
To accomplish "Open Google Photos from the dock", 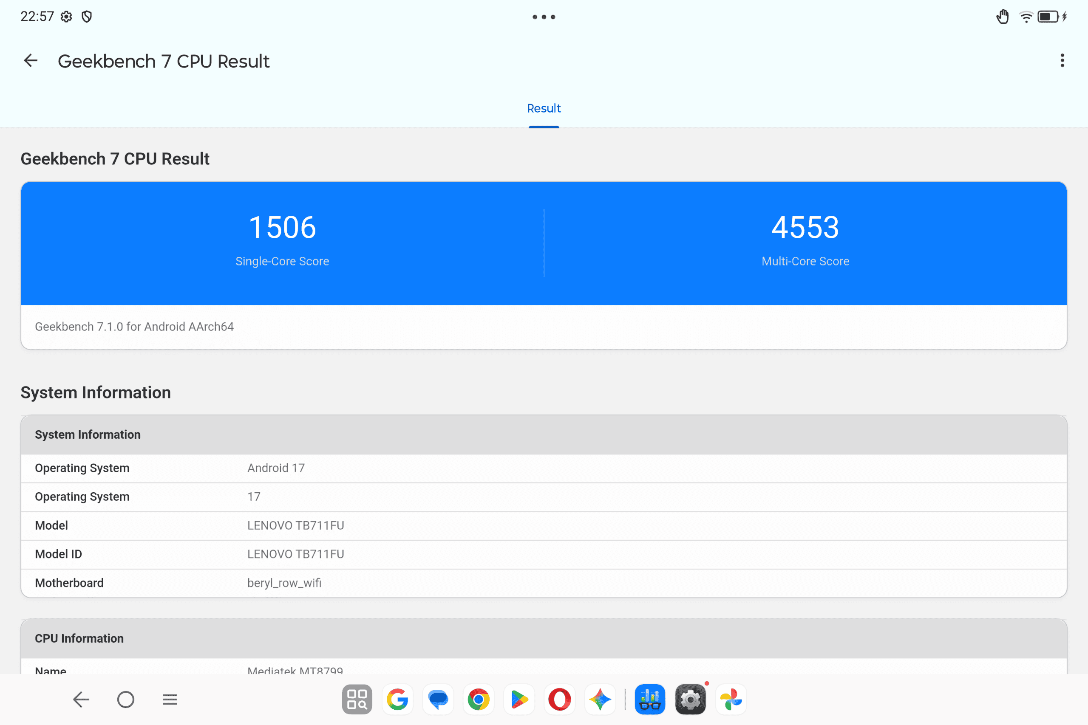I will 731,699.
